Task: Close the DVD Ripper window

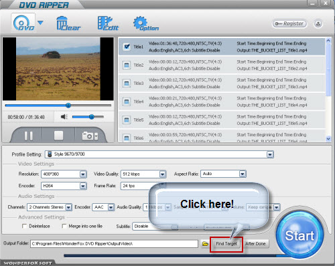Action: point(326,3)
